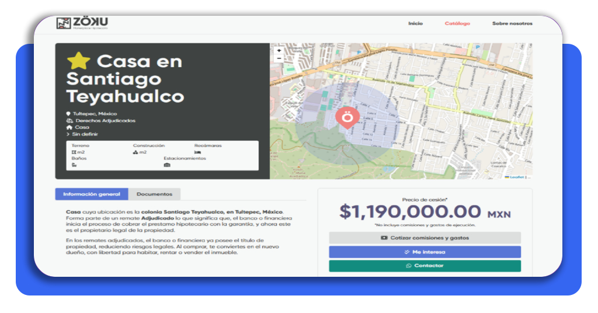The width and height of the screenshot is (598, 313).
Task: Click the yellow star favorite icon
Action: (79, 61)
